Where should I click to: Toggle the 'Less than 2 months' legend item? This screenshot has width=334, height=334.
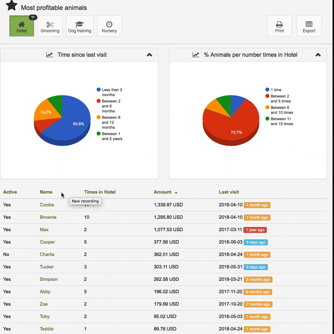[109, 92]
